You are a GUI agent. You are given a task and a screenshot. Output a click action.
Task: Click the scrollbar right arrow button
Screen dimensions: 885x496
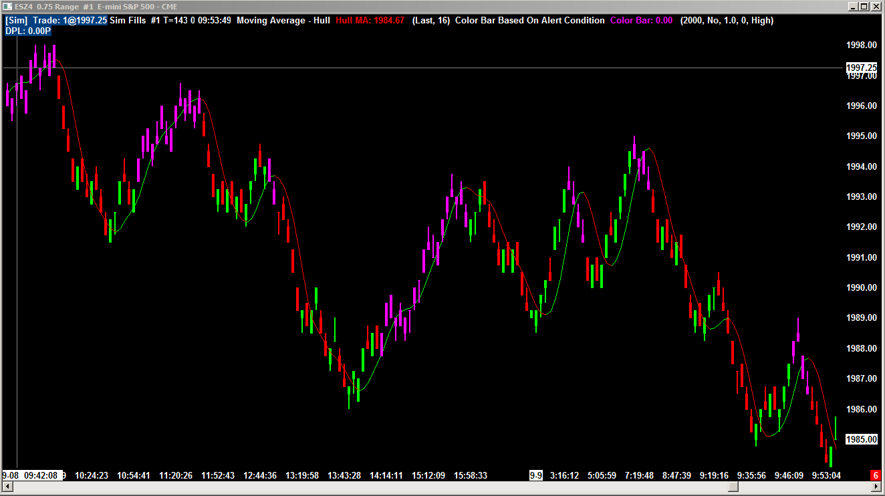877,487
